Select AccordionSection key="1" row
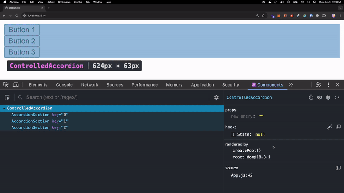Viewport: 344px width, 193px height. pyautogui.click(x=112, y=121)
